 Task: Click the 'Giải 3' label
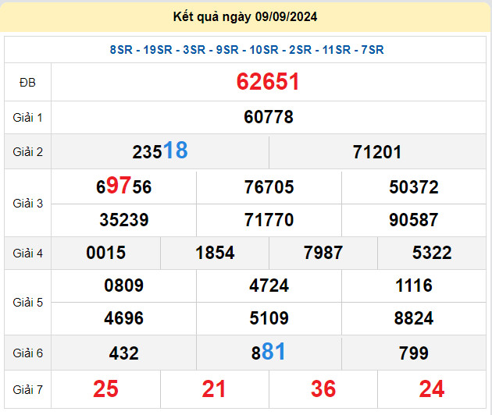coord(27,204)
